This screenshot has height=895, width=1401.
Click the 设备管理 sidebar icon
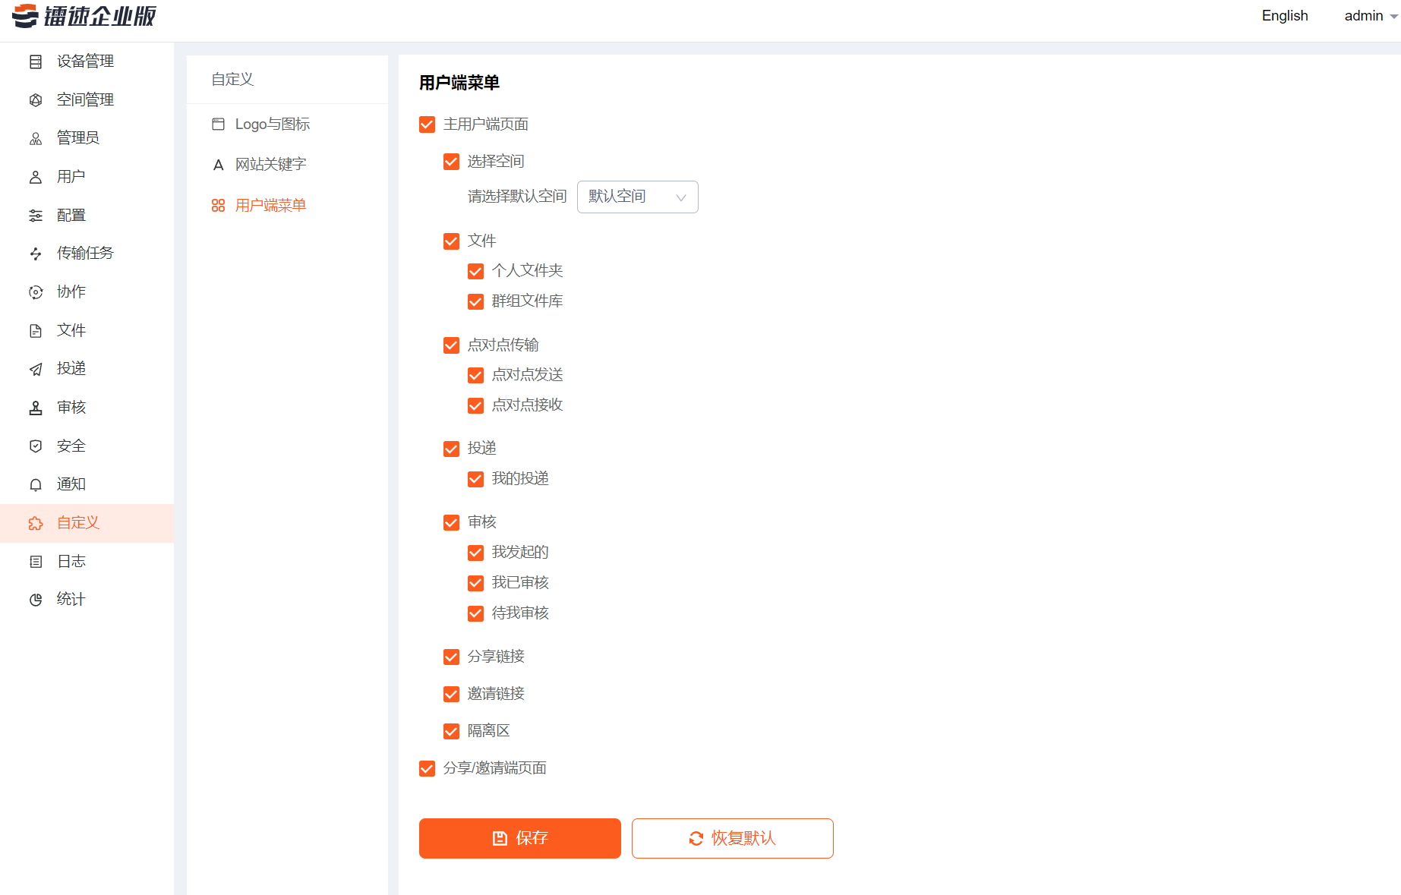(x=36, y=61)
